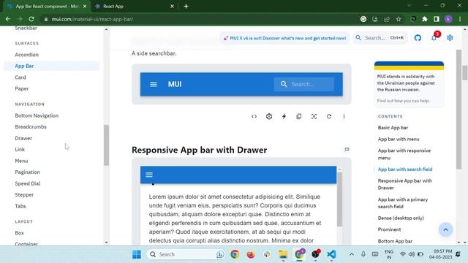Click the MUI X v6 announcement link

coord(284,38)
